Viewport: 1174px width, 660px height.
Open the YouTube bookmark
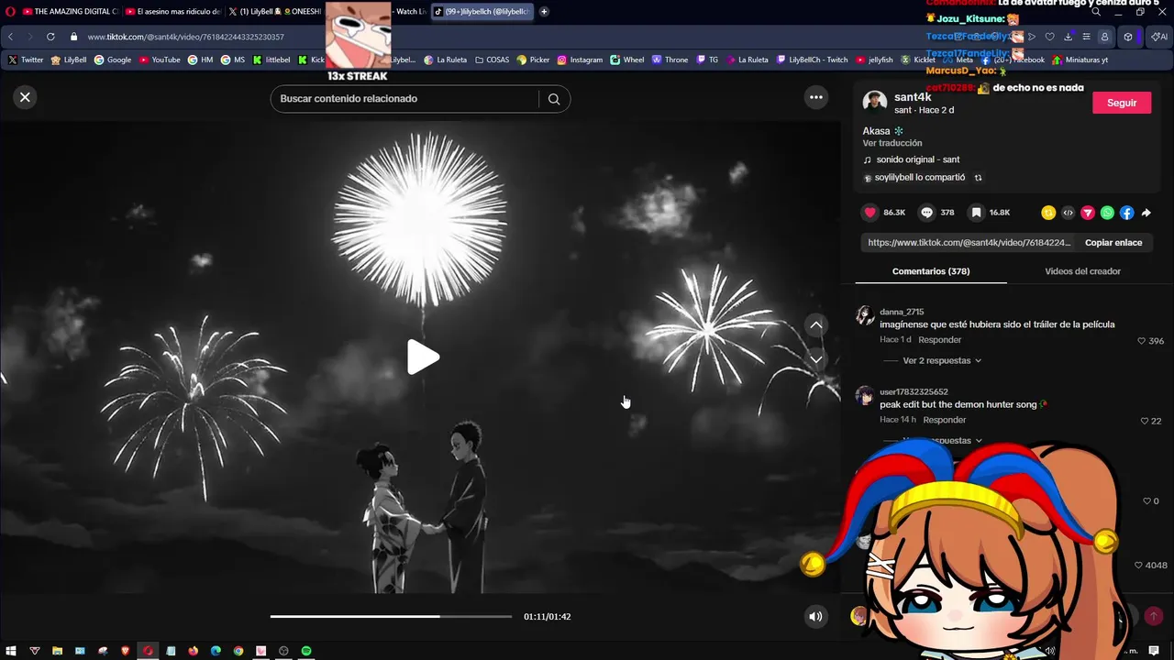click(160, 60)
